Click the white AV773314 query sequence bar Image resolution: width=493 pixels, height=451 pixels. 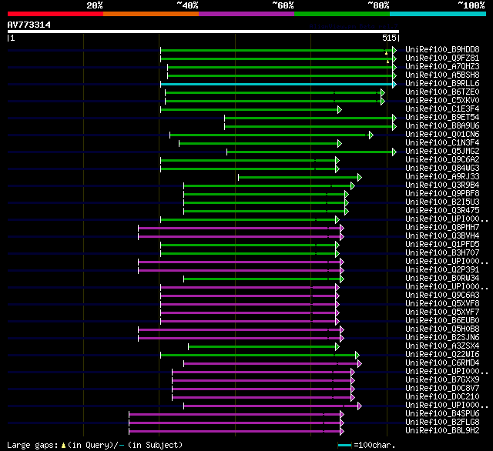click(x=203, y=32)
